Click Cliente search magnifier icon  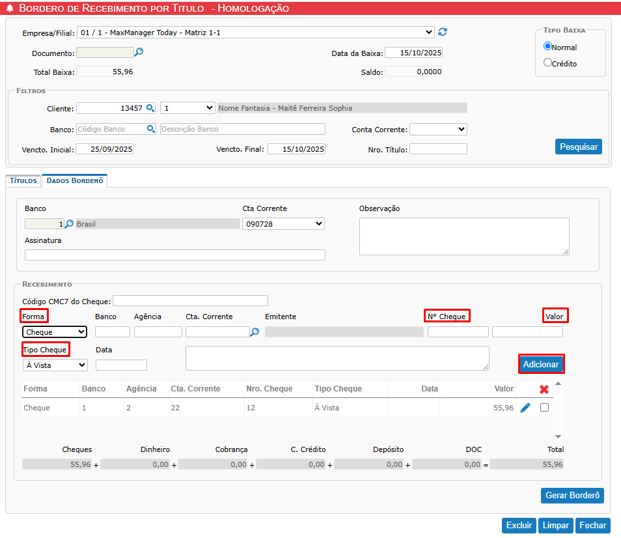click(150, 108)
